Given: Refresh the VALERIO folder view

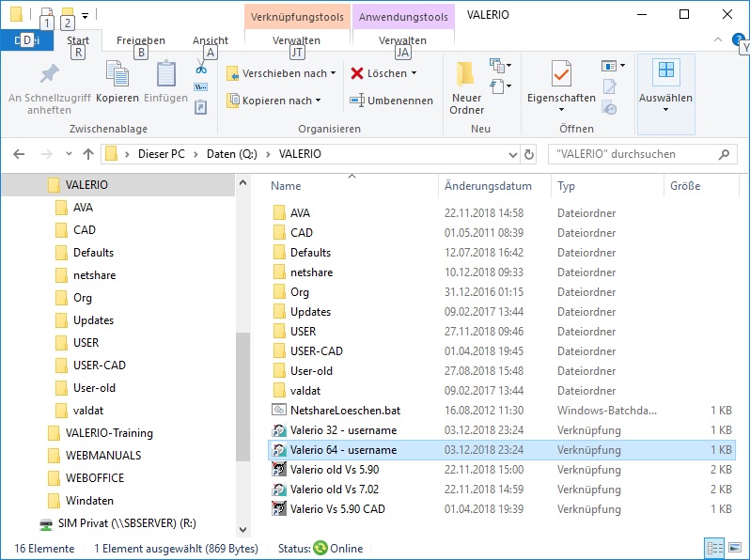Looking at the screenshot, I should pyautogui.click(x=529, y=154).
